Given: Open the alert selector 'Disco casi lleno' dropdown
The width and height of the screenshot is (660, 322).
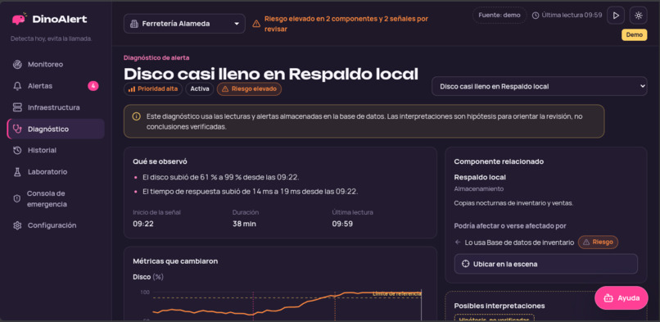Looking at the screenshot, I should (539, 86).
